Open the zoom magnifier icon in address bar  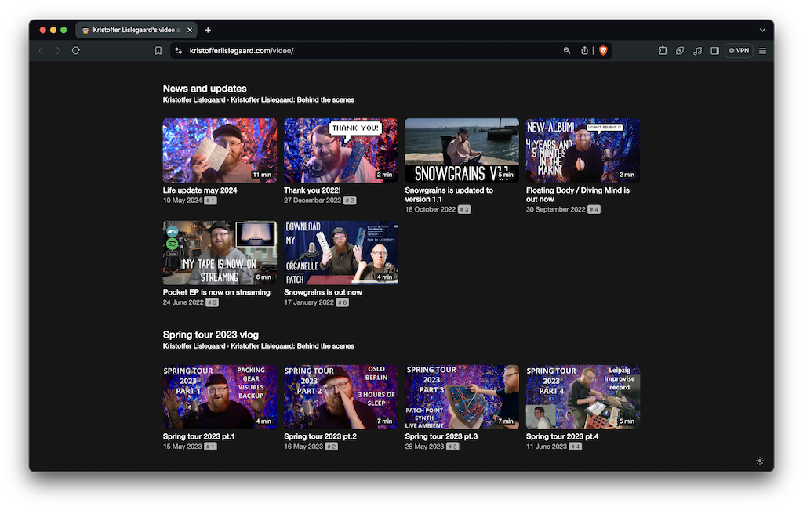tap(567, 50)
